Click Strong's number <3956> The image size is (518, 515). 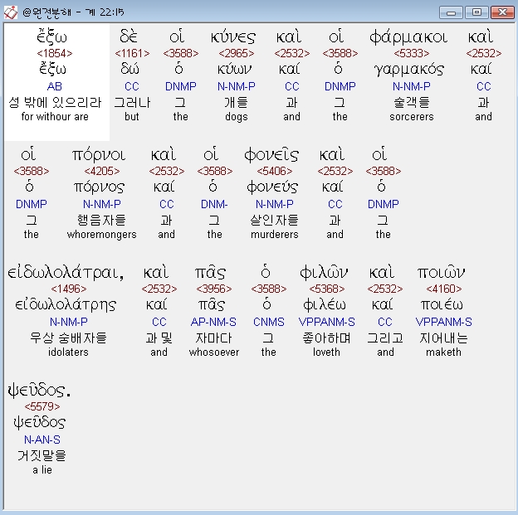(214, 289)
